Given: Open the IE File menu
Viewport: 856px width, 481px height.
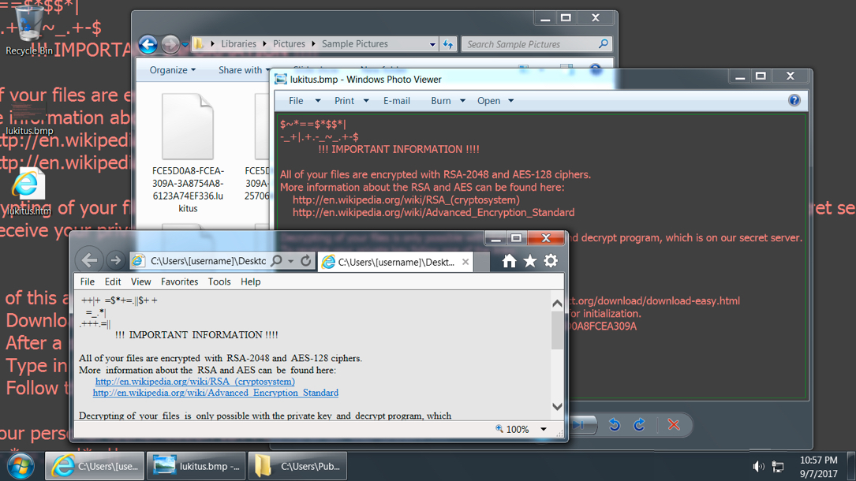Looking at the screenshot, I should [x=88, y=282].
